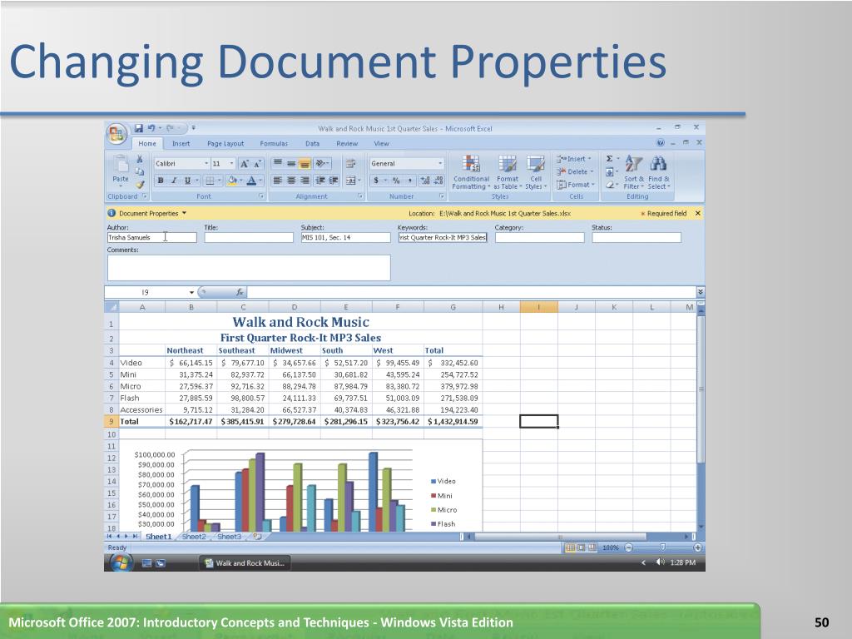This screenshot has height=639, width=852.
Task: Click the Title field
Action: pos(249,237)
